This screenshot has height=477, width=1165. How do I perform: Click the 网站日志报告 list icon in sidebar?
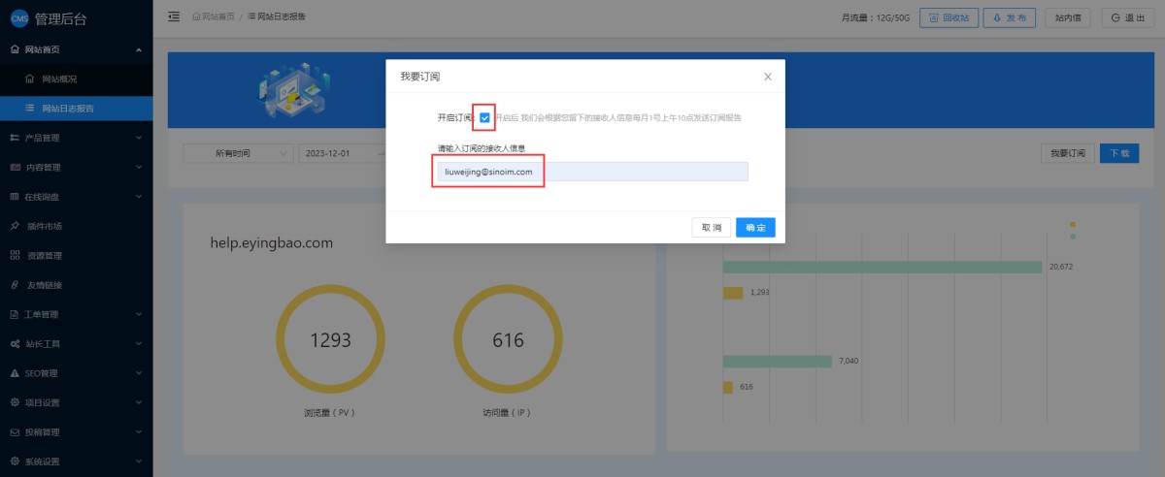[x=30, y=108]
